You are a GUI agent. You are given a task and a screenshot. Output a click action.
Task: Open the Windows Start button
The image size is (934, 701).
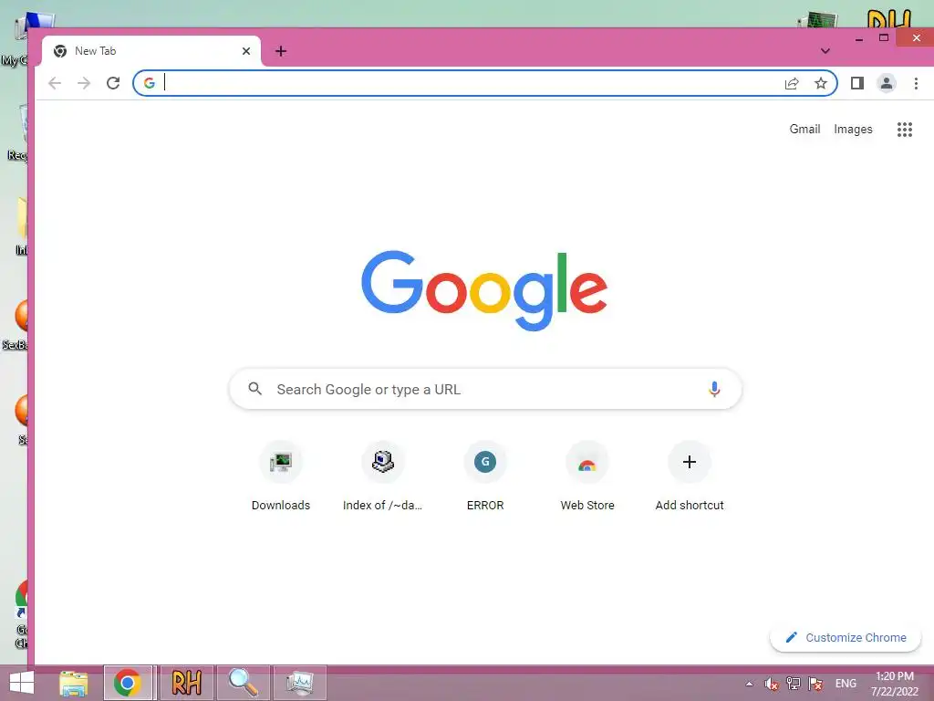point(22,683)
